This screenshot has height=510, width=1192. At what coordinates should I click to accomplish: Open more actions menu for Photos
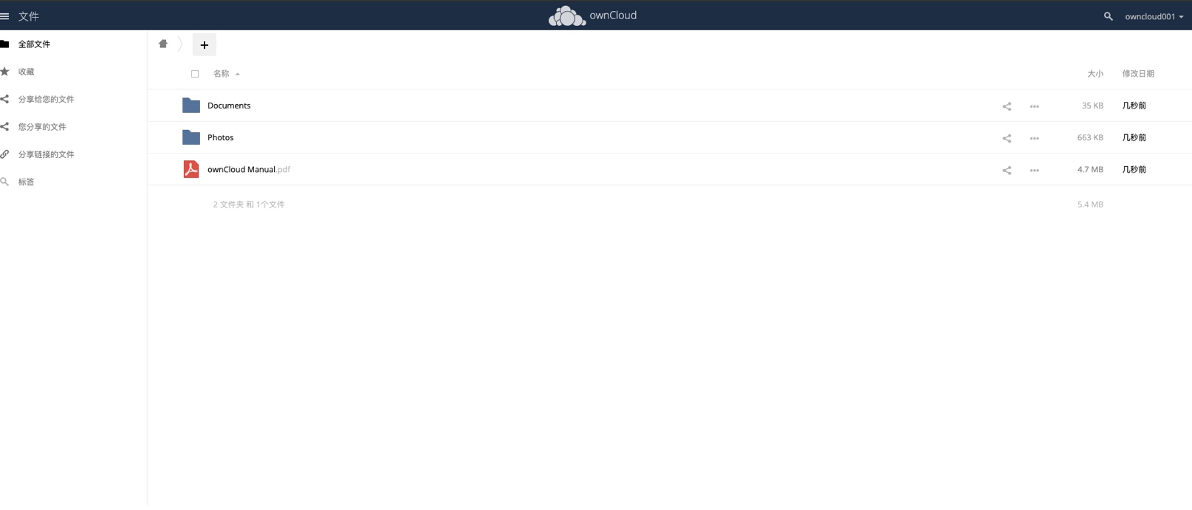pyautogui.click(x=1034, y=138)
